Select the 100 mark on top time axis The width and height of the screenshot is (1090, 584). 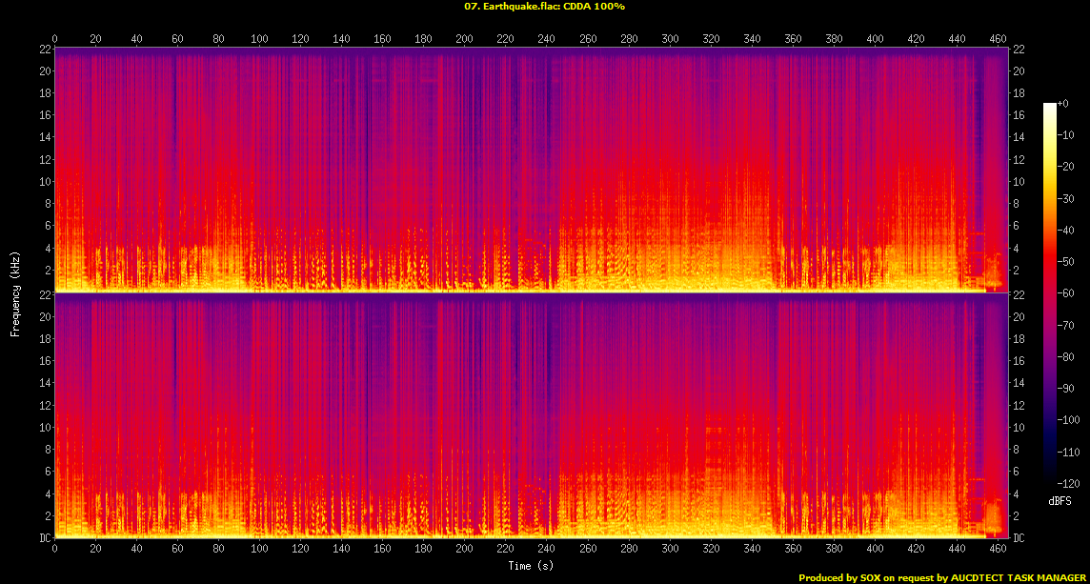(x=259, y=38)
